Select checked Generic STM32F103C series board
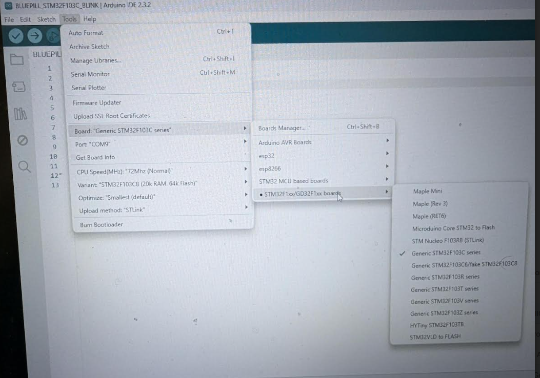Image resolution: width=540 pixels, height=378 pixels. (459, 253)
